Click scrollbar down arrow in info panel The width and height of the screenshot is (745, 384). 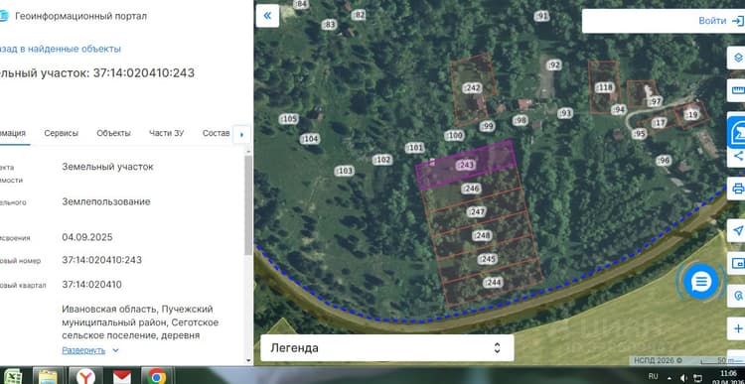tap(248, 360)
